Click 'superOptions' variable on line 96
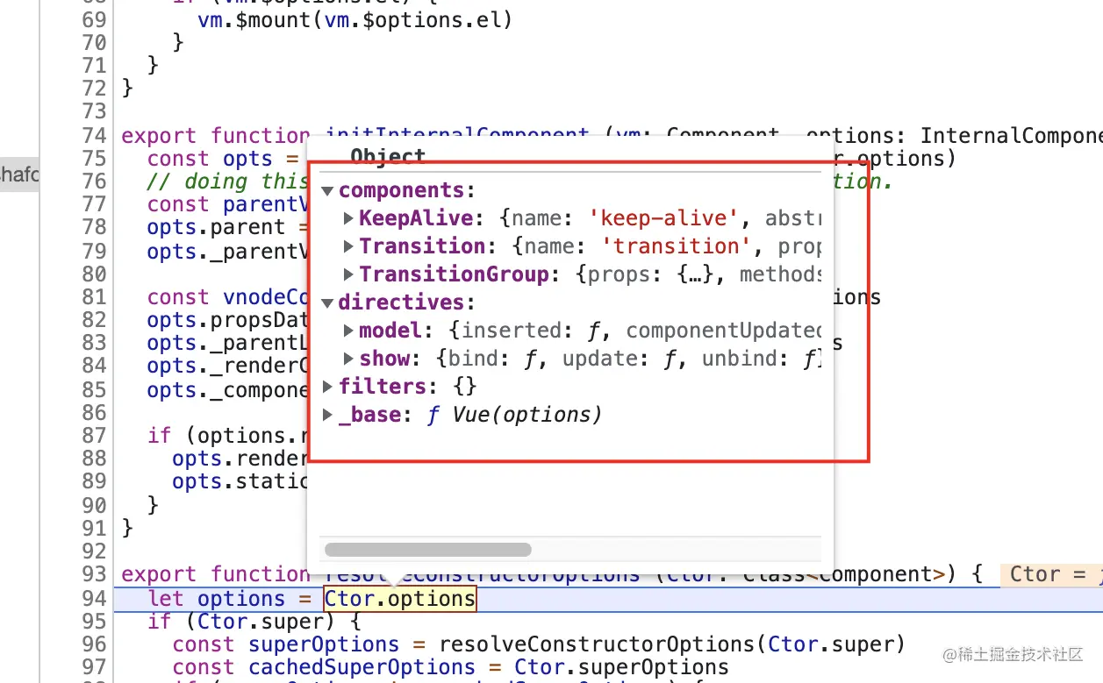The width and height of the screenshot is (1103, 683). tap(325, 644)
